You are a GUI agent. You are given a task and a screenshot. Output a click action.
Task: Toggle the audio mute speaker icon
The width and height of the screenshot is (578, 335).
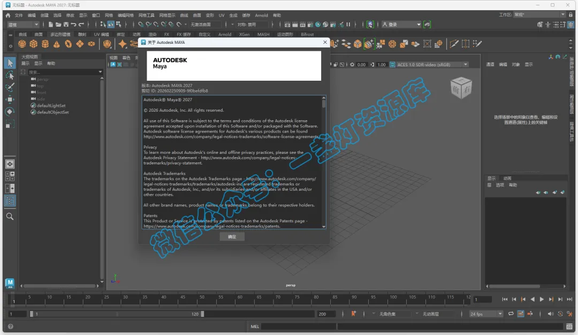point(550,314)
